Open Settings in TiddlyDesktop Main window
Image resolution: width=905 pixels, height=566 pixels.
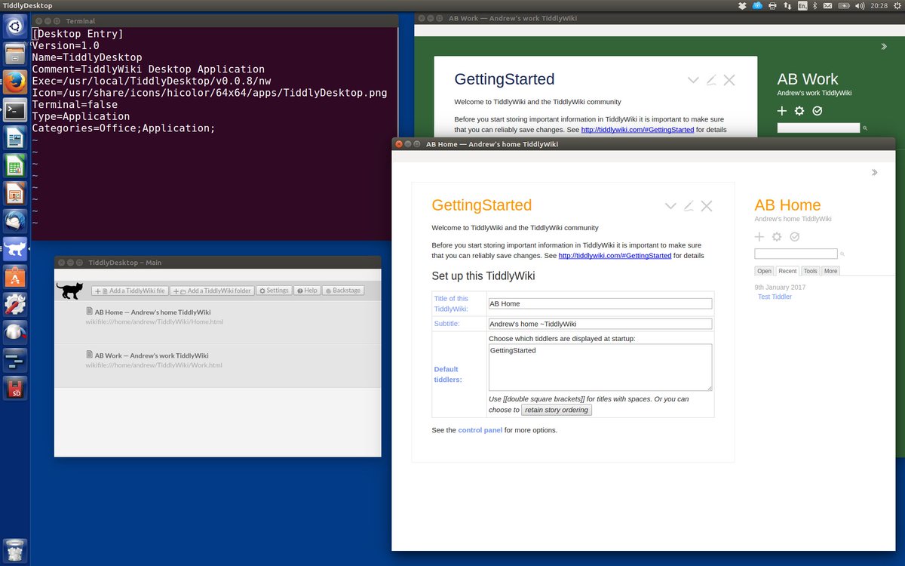click(274, 291)
